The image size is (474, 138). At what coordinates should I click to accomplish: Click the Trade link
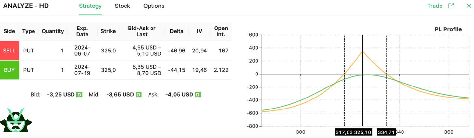pyautogui.click(x=435, y=6)
